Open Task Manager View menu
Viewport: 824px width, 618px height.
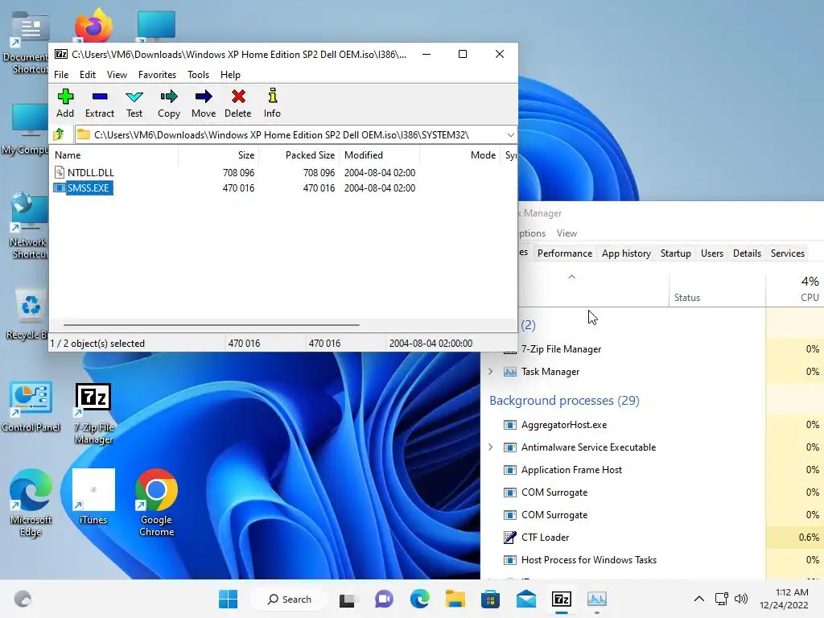[566, 233]
